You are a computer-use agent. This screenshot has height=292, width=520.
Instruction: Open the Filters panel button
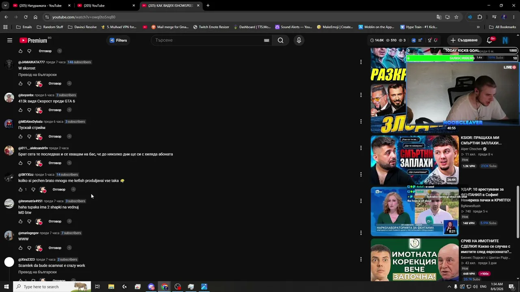(118, 40)
